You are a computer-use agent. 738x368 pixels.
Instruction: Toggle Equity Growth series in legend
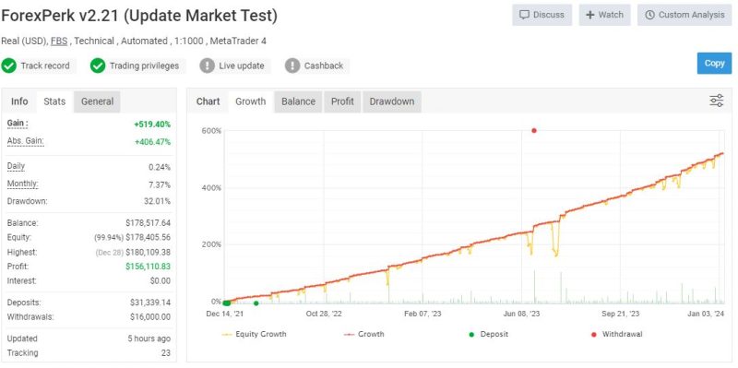tap(254, 334)
